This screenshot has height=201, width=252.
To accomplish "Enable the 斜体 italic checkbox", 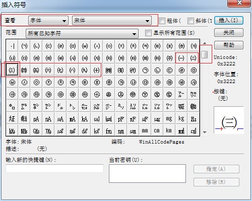I will pyautogui.click(x=191, y=21).
